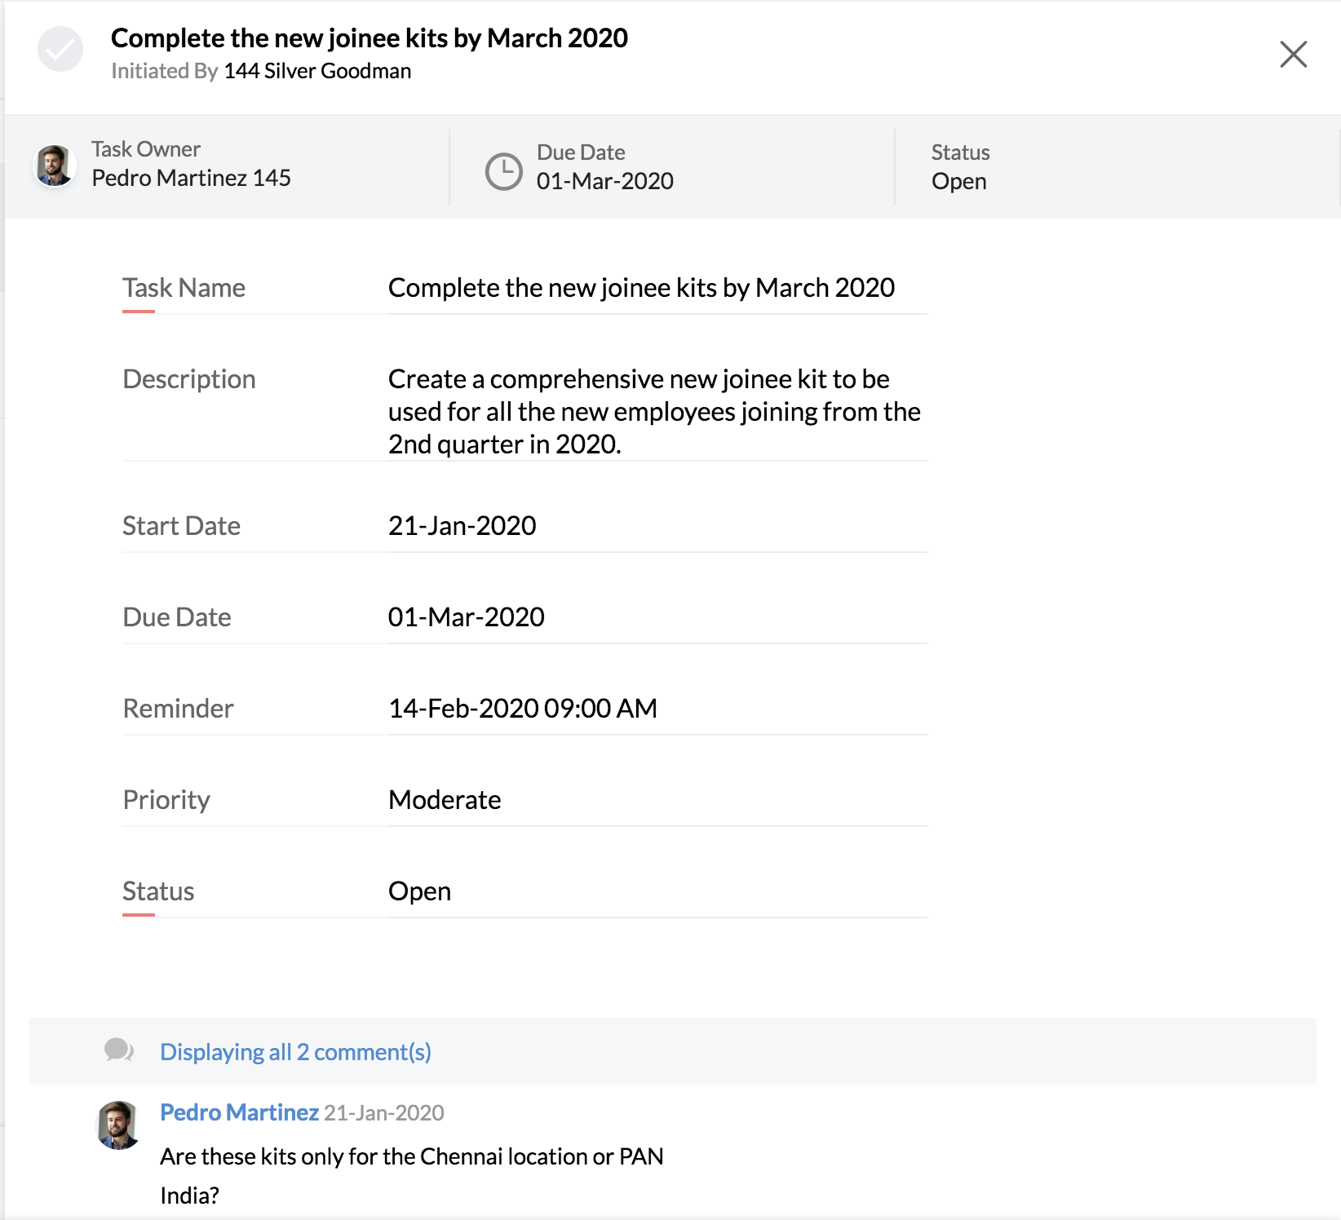Click 'Displaying all 2 comment(s)' link

295,1052
